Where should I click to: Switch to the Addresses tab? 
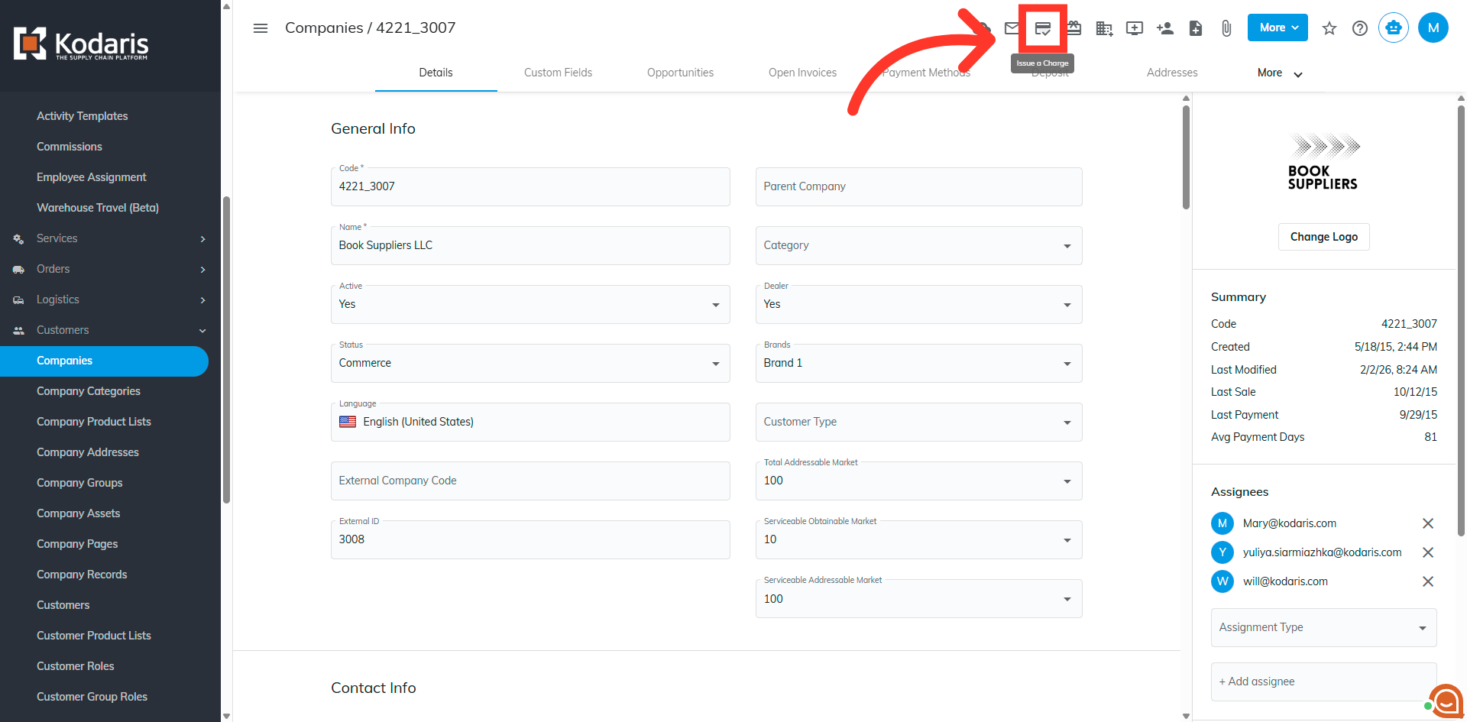1172,73
